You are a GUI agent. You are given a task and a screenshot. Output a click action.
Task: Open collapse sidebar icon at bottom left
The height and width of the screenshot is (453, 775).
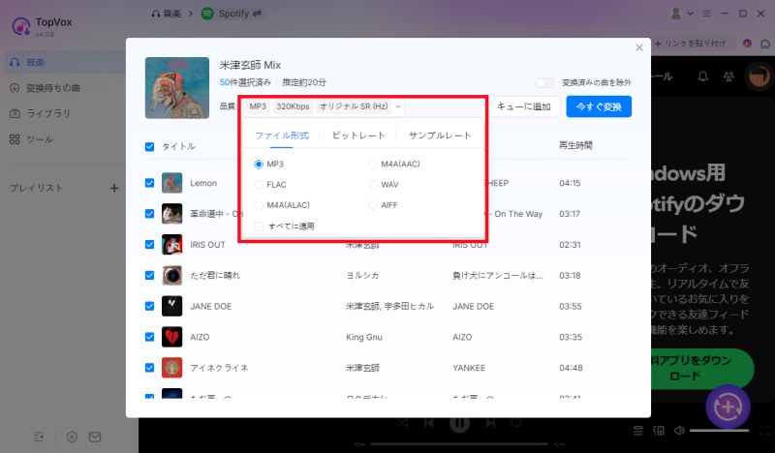pos(39,437)
